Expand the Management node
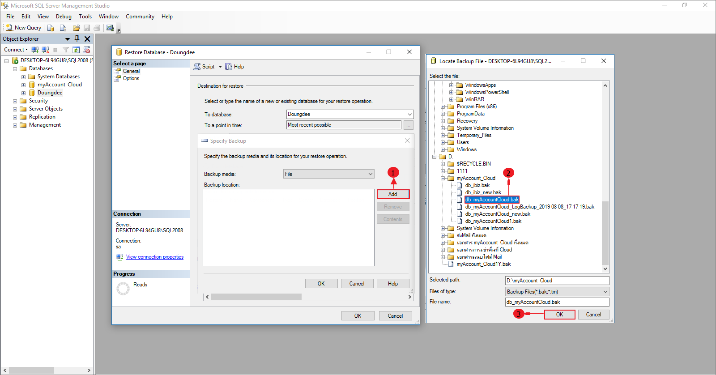The width and height of the screenshot is (716, 375). 15,125
